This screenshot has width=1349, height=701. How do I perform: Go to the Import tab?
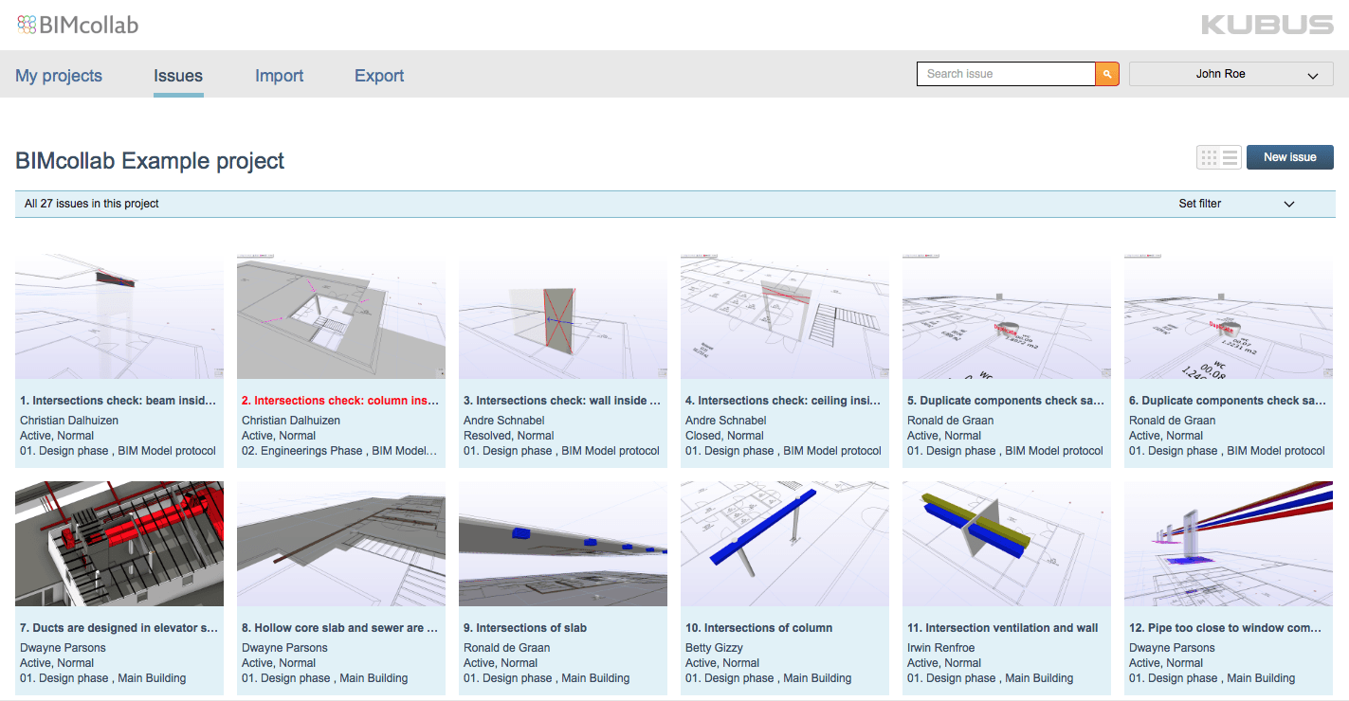coord(280,76)
